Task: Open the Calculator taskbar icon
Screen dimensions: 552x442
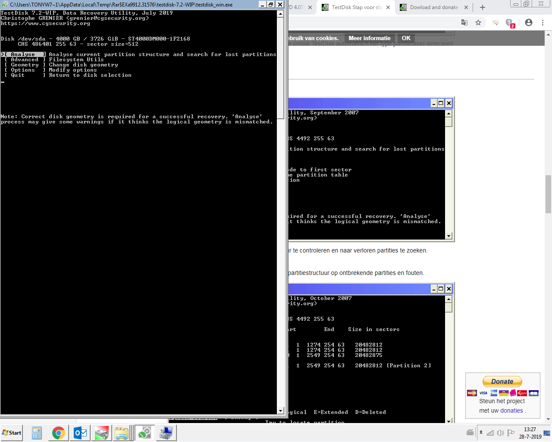Action: (37, 433)
